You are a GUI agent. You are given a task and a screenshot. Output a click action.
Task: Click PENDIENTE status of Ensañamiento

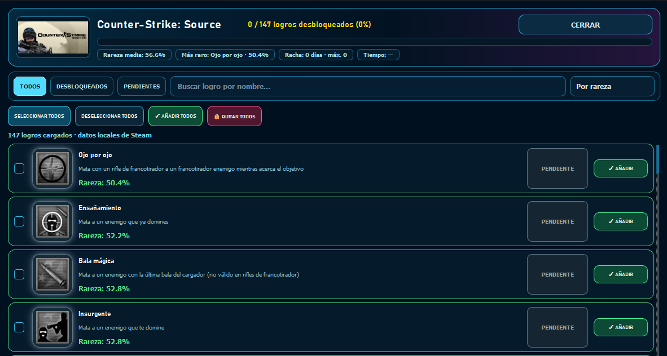tap(558, 221)
